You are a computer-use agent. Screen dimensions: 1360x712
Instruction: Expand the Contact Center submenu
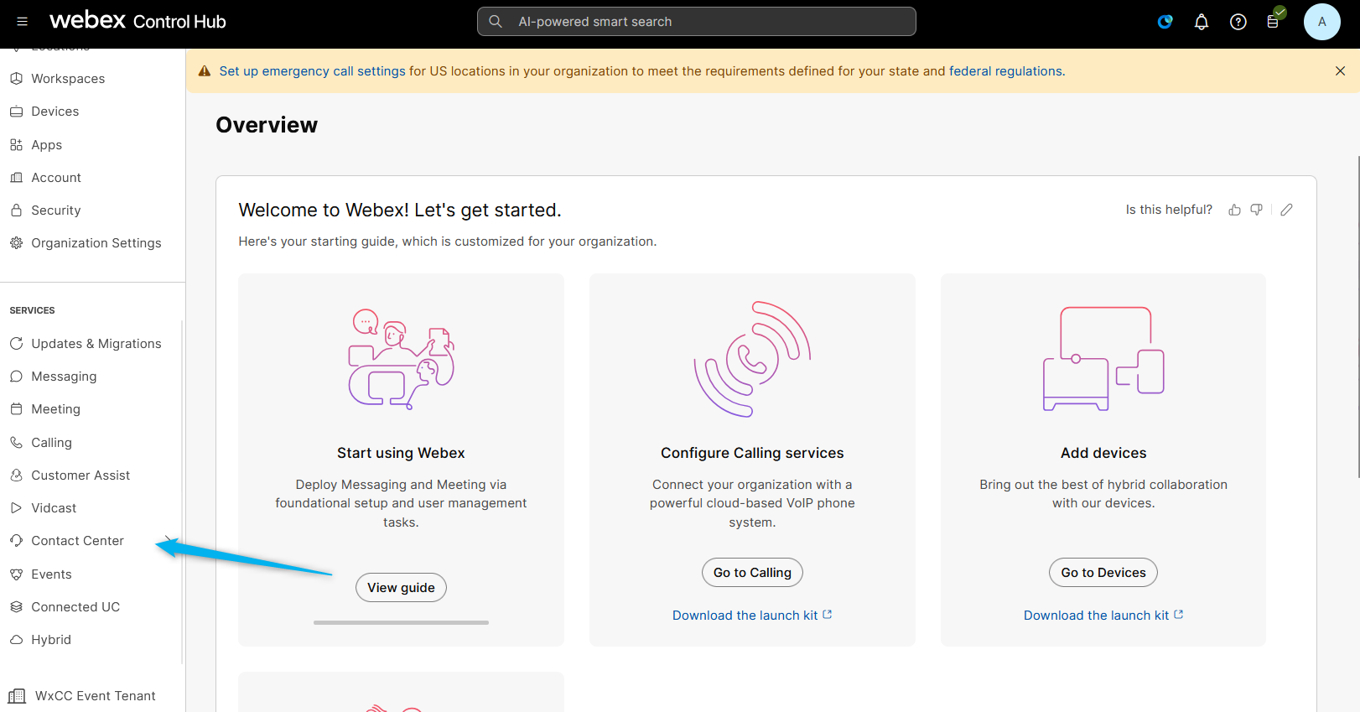(169, 540)
